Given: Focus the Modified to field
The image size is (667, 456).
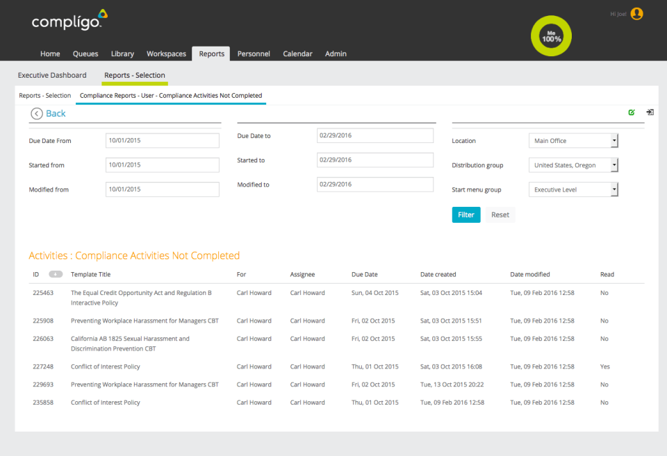Looking at the screenshot, I should pyautogui.click(x=375, y=185).
